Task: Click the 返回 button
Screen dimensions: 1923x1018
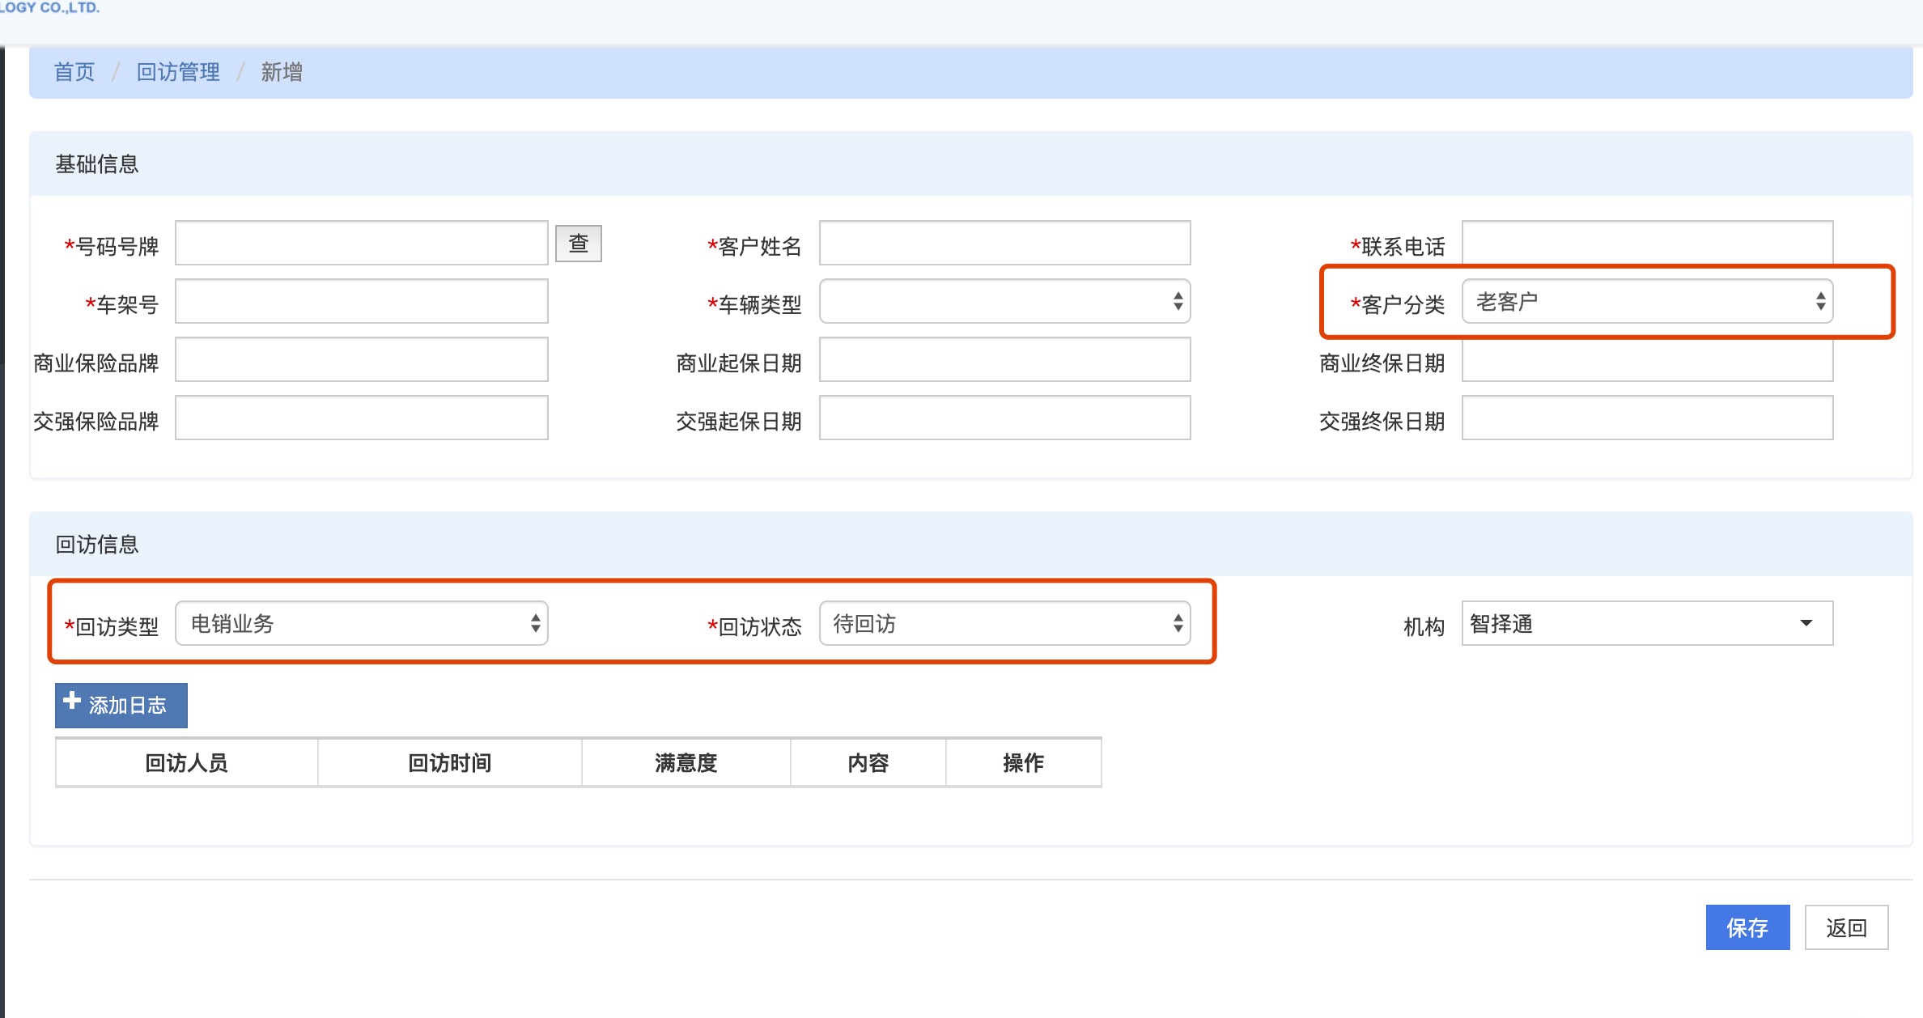Action: point(1845,927)
